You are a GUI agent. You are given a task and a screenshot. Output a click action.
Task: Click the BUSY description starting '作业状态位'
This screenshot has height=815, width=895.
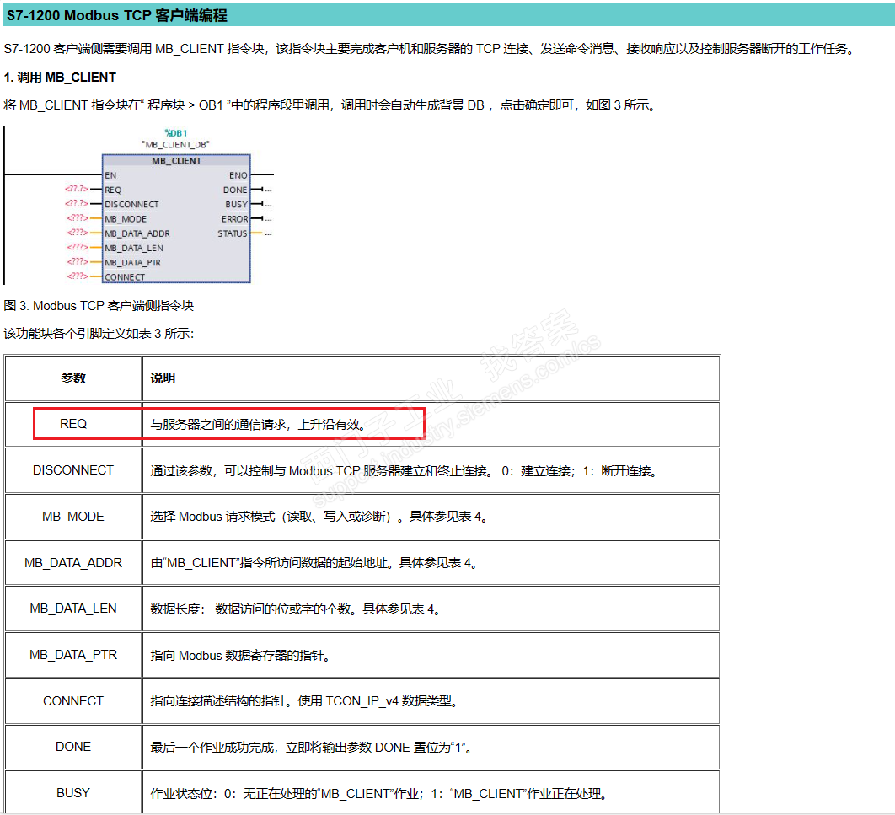click(x=379, y=793)
